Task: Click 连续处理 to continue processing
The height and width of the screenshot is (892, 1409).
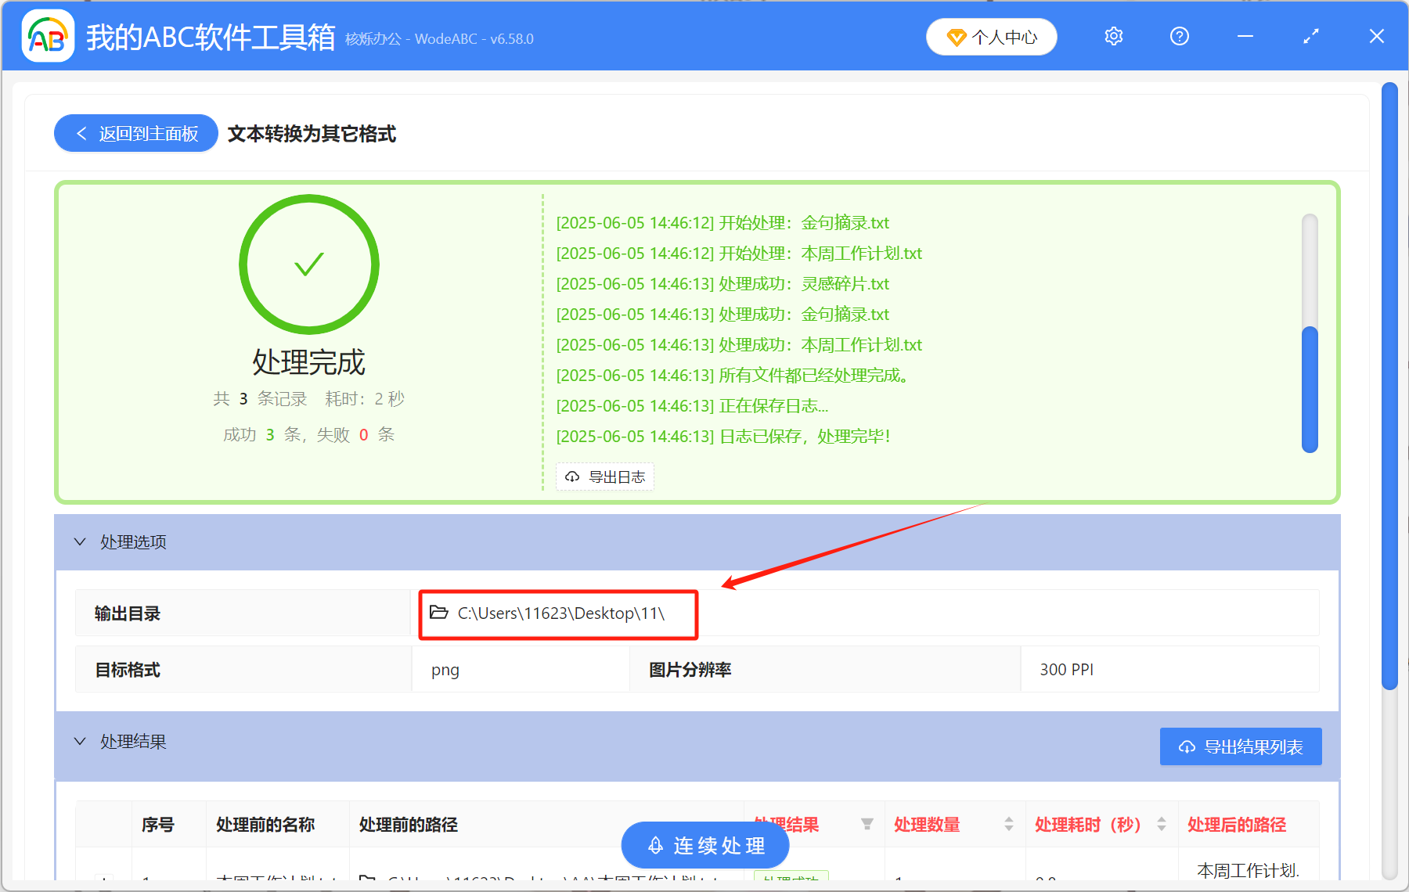Action: (704, 845)
